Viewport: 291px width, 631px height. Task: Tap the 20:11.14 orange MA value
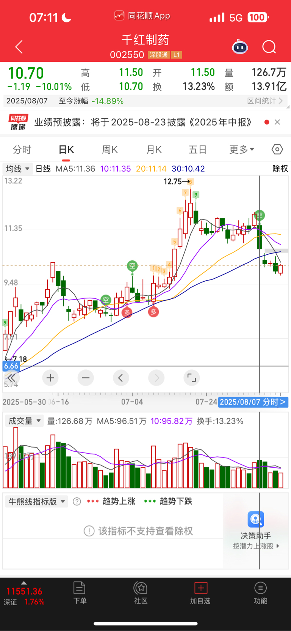[151, 169]
